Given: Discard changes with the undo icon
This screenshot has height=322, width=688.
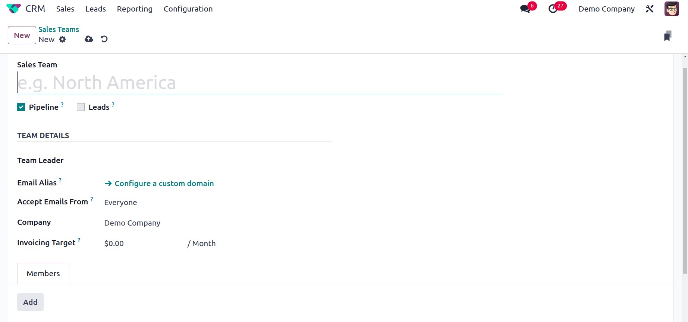Looking at the screenshot, I should pos(104,39).
